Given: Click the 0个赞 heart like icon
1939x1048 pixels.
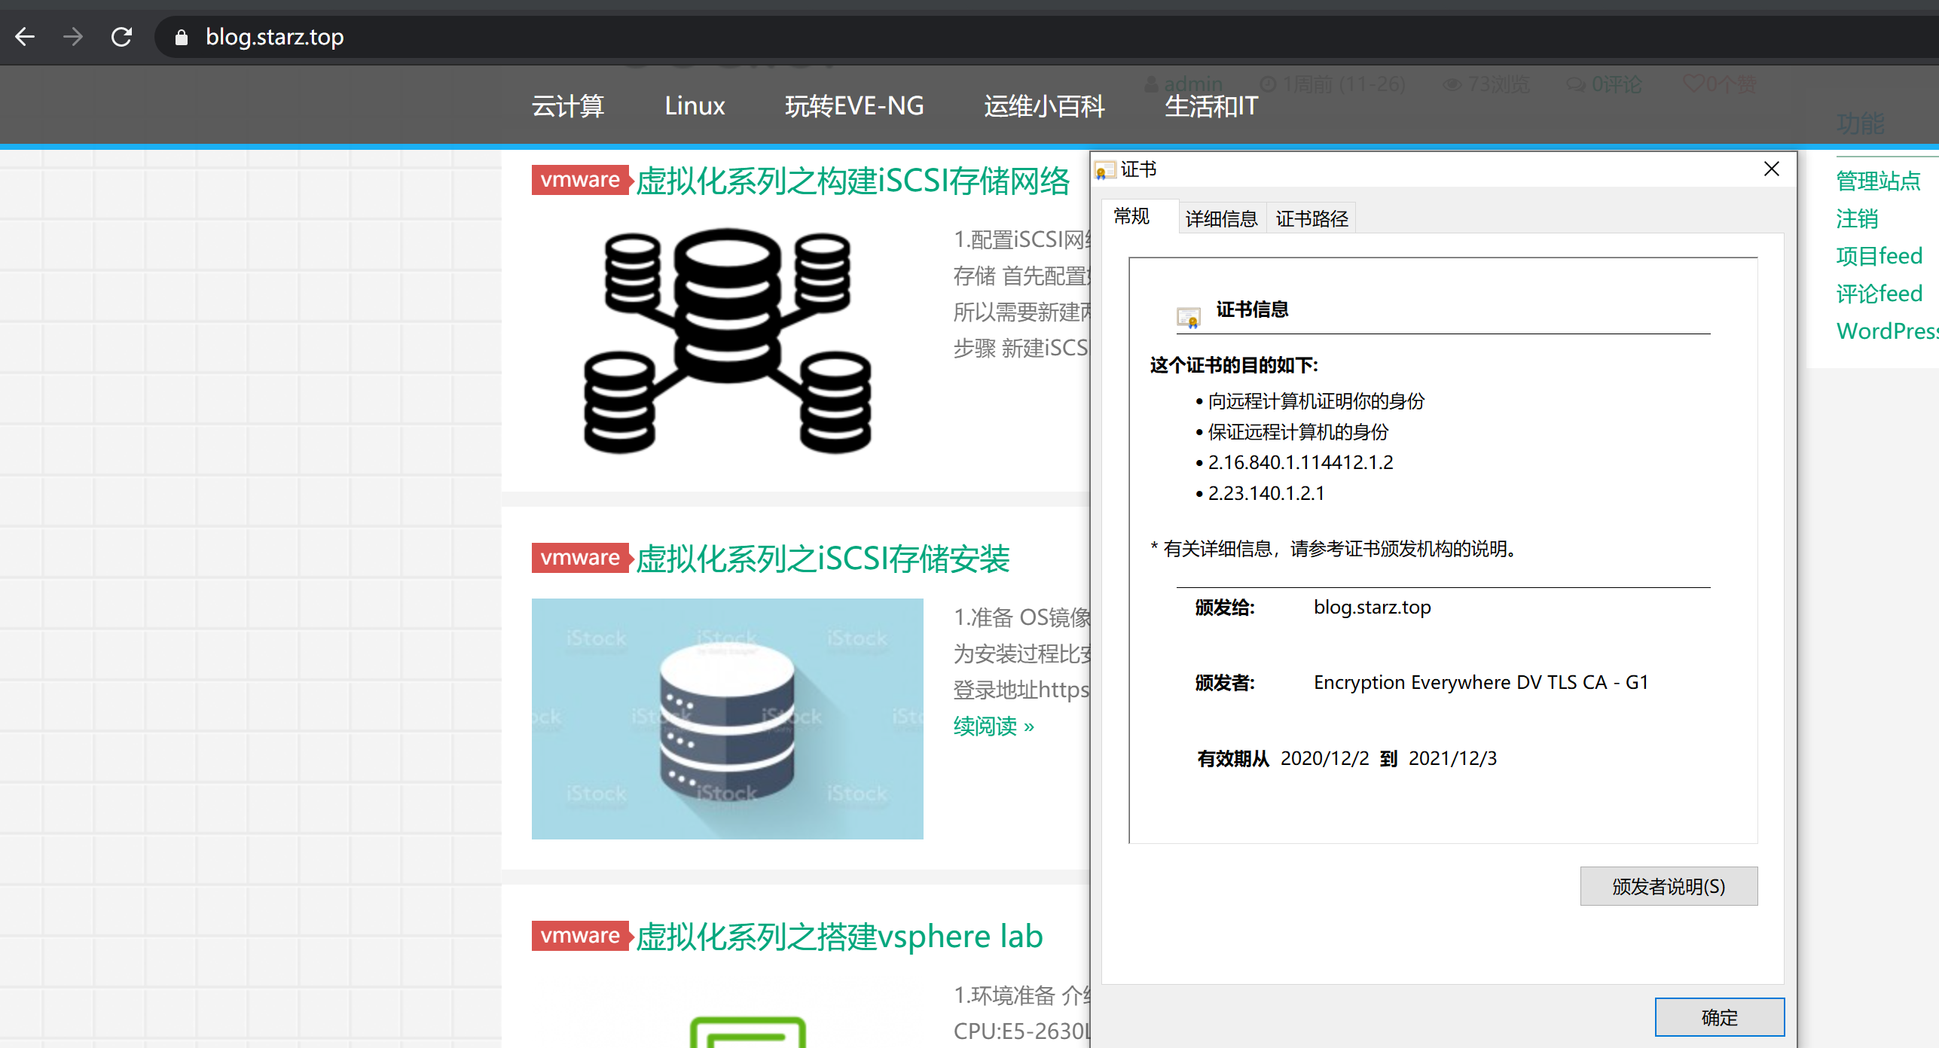Looking at the screenshot, I should click(x=1693, y=84).
